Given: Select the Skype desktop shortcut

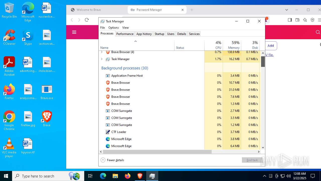Looking at the screenshot, I should point(28,37).
